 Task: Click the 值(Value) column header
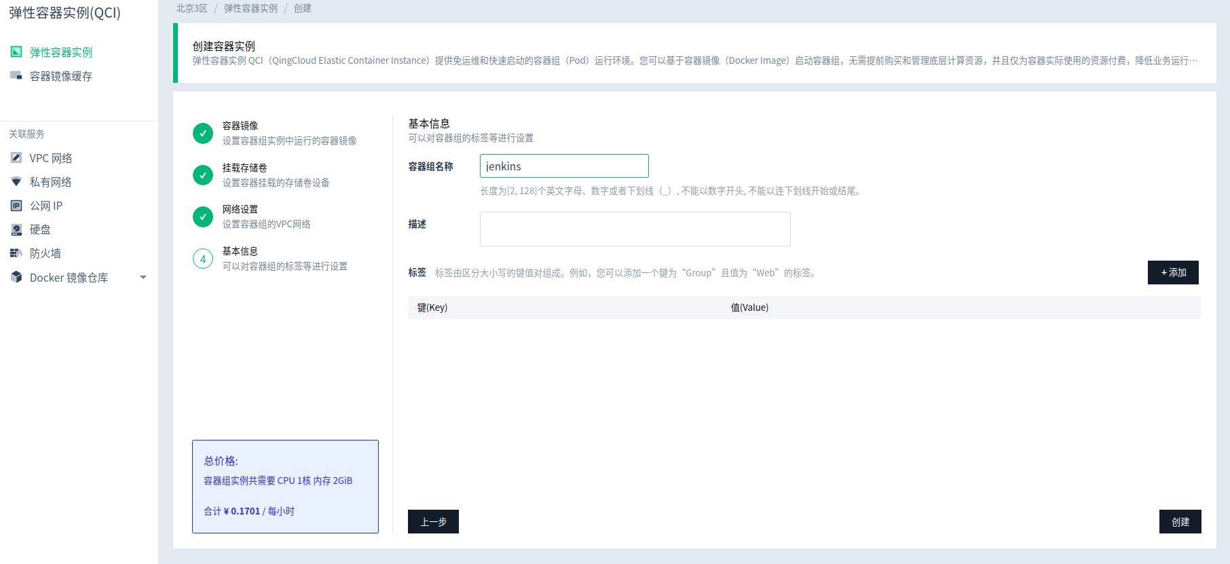click(749, 307)
